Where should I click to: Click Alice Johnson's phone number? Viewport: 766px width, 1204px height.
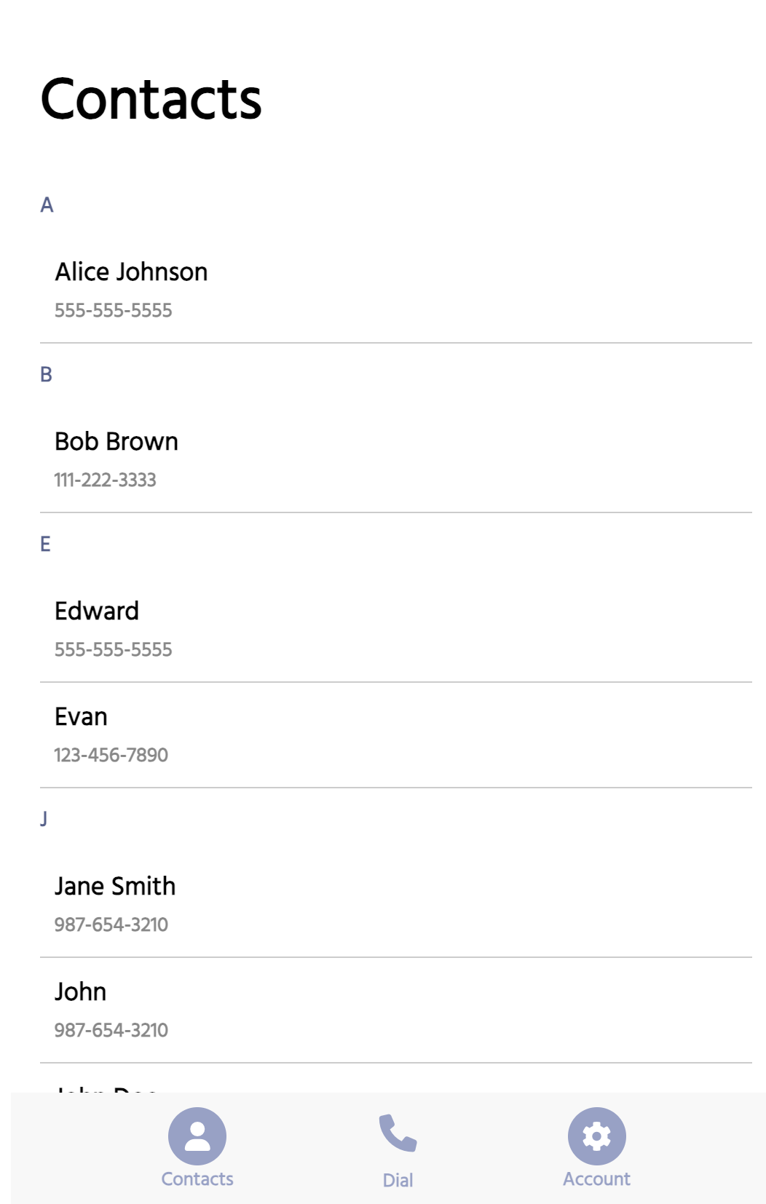click(114, 311)
